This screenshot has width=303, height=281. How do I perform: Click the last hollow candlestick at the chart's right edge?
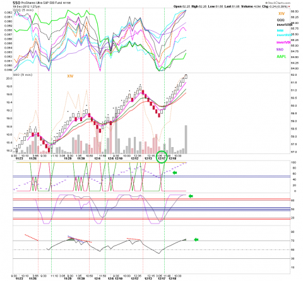pos(186,76)
